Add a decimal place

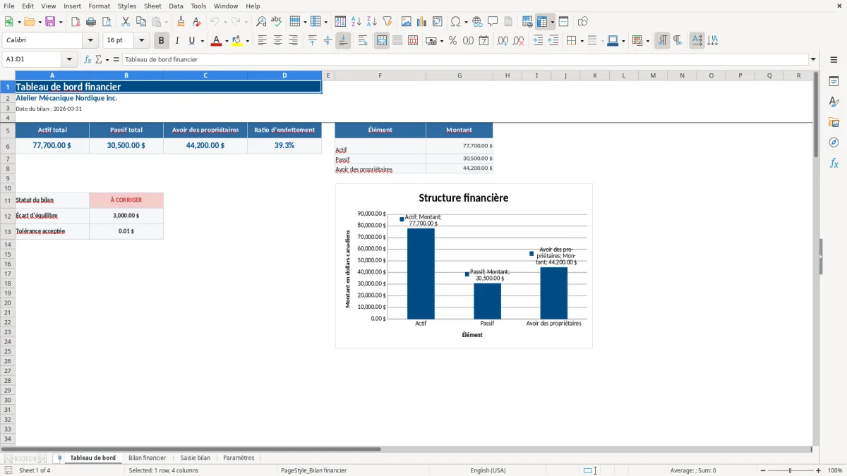tap(503, 41)
